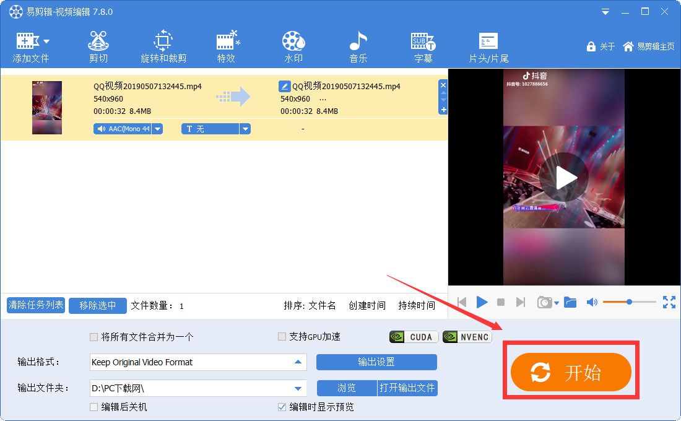681x421 pixels.
Task: Click the NVENC badge
Action: [x=467, y=337]
